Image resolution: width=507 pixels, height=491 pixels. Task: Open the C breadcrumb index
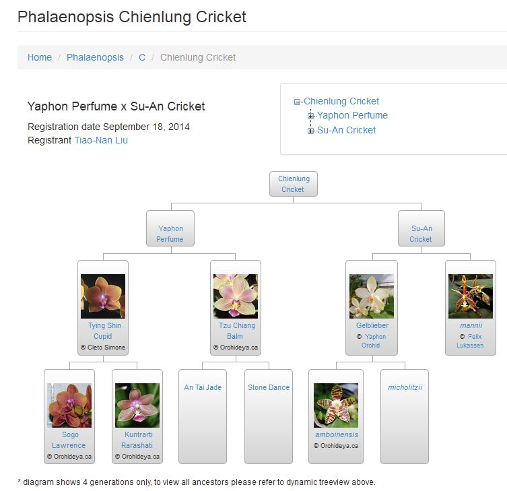[142, 57]
